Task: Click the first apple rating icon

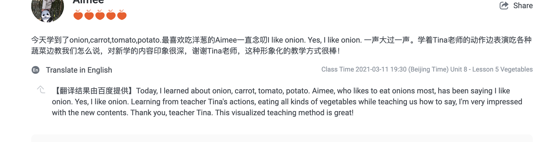Action: pyautogui.click(x=78, y=15)
